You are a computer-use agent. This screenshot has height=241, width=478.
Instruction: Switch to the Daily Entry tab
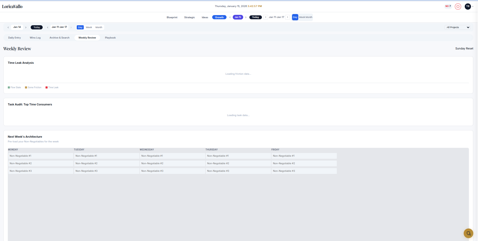14,37
